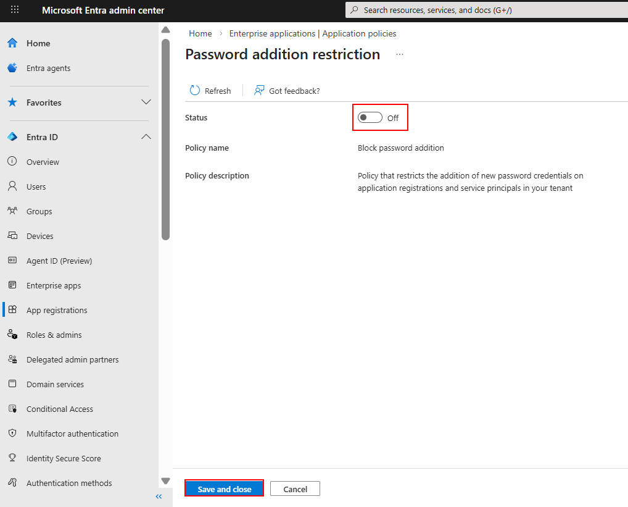Open Identity Secure Score menu item

pyautogui.click(x=64, y=458)
